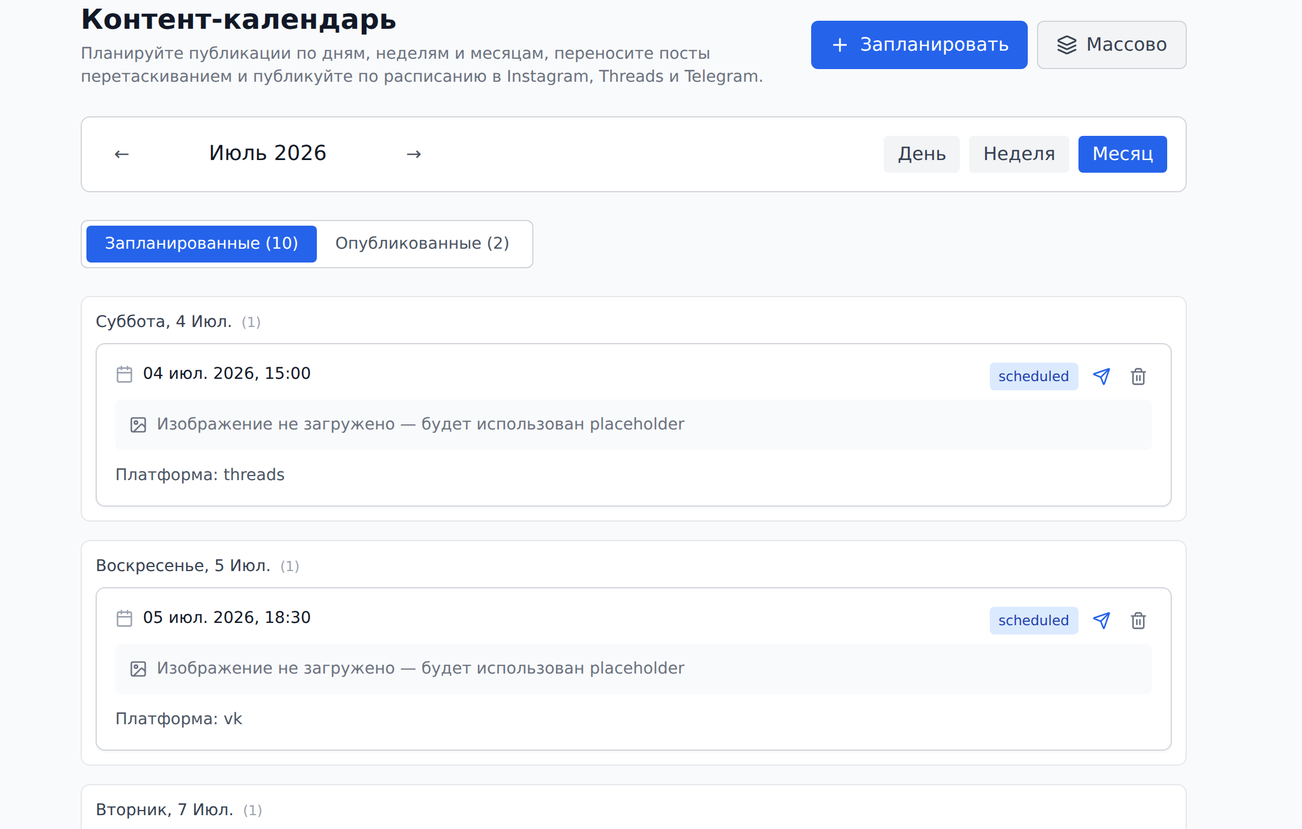Publish the 05 июл. vk post now

pos(1102,621)
